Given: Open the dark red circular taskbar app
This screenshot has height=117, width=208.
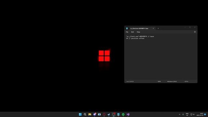Looking at the screenshot, I should (104, 114).
